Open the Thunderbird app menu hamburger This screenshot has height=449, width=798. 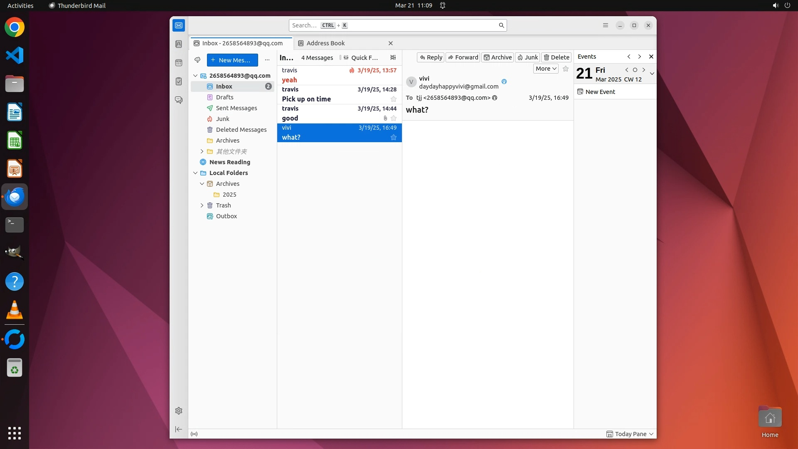coord(605,25)
